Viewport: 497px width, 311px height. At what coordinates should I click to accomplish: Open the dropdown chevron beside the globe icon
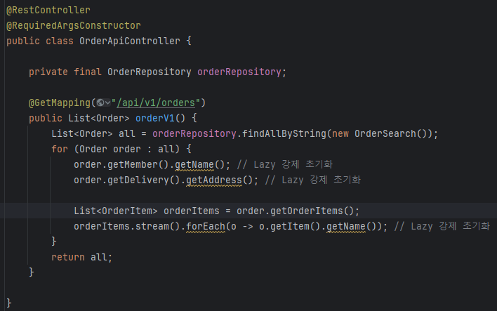108,102
